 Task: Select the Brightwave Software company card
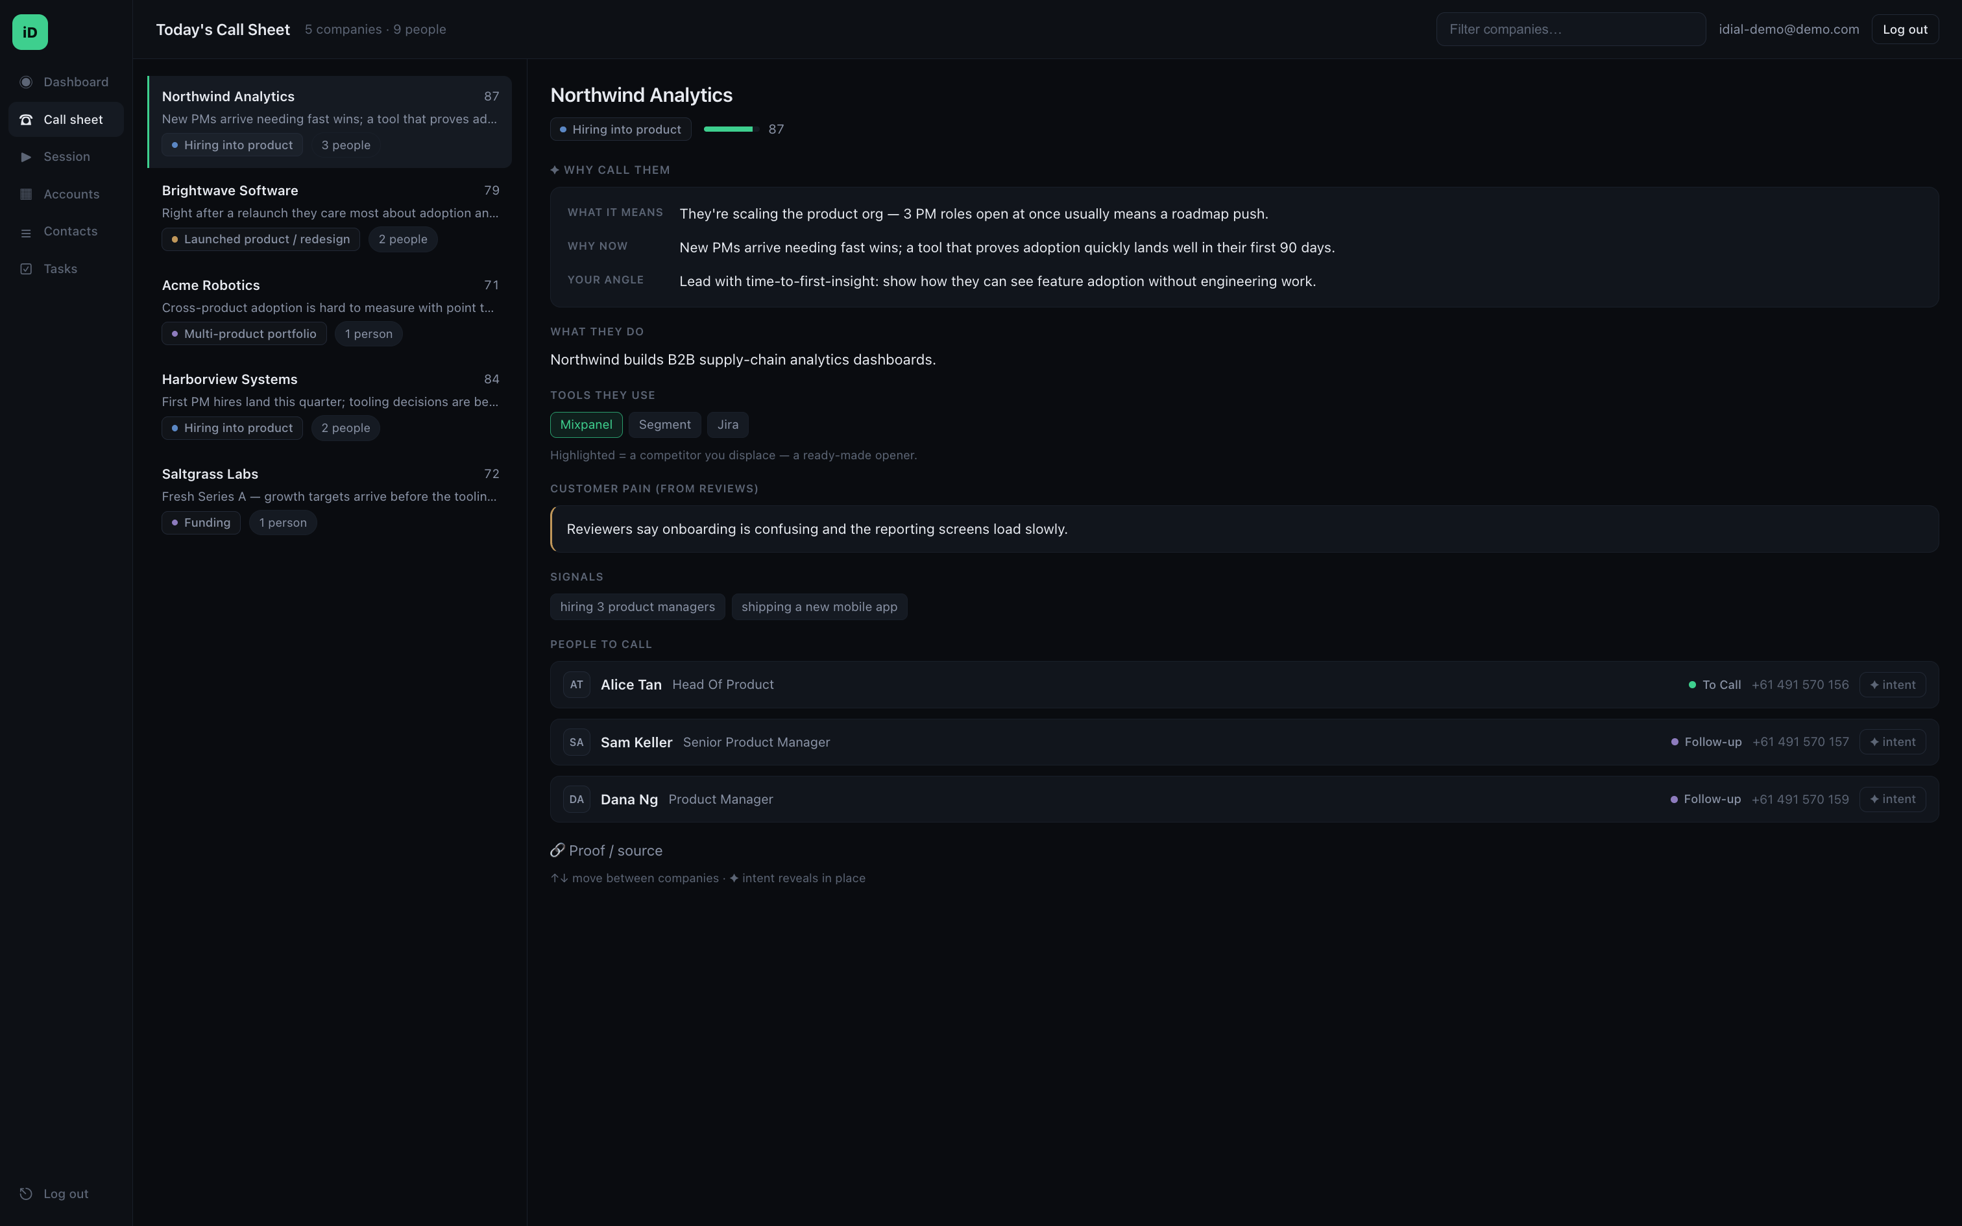pos(330,215)
